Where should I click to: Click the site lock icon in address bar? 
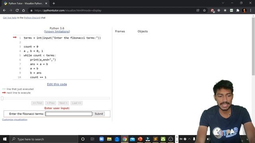point(31,10)
